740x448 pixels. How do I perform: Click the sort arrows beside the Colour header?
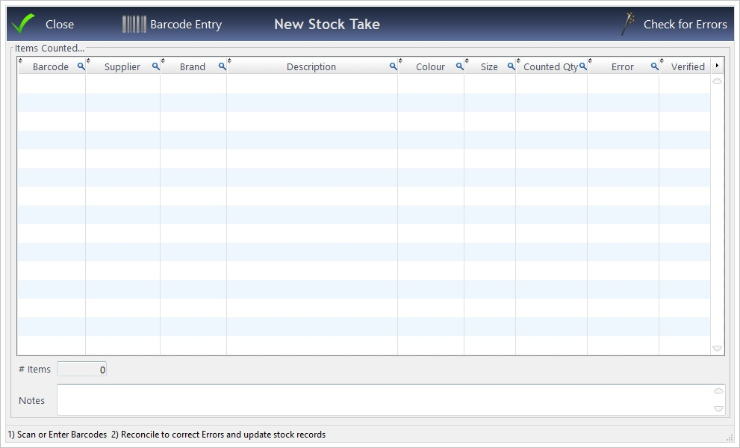pos(400,60)
